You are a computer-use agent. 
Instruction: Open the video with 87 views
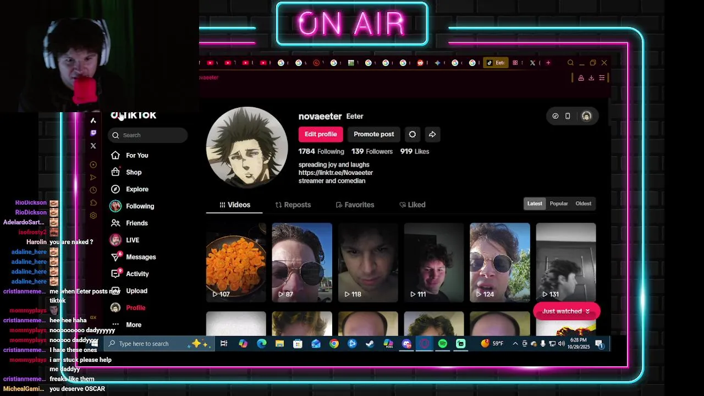click(302, 262)
